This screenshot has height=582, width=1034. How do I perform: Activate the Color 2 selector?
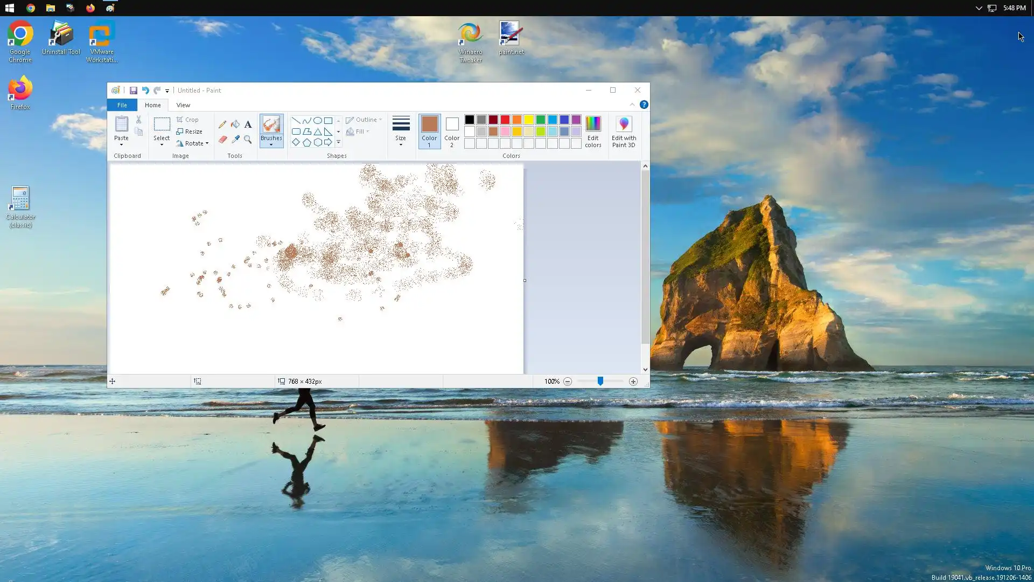pyautogui.click(x=452, y=131)
